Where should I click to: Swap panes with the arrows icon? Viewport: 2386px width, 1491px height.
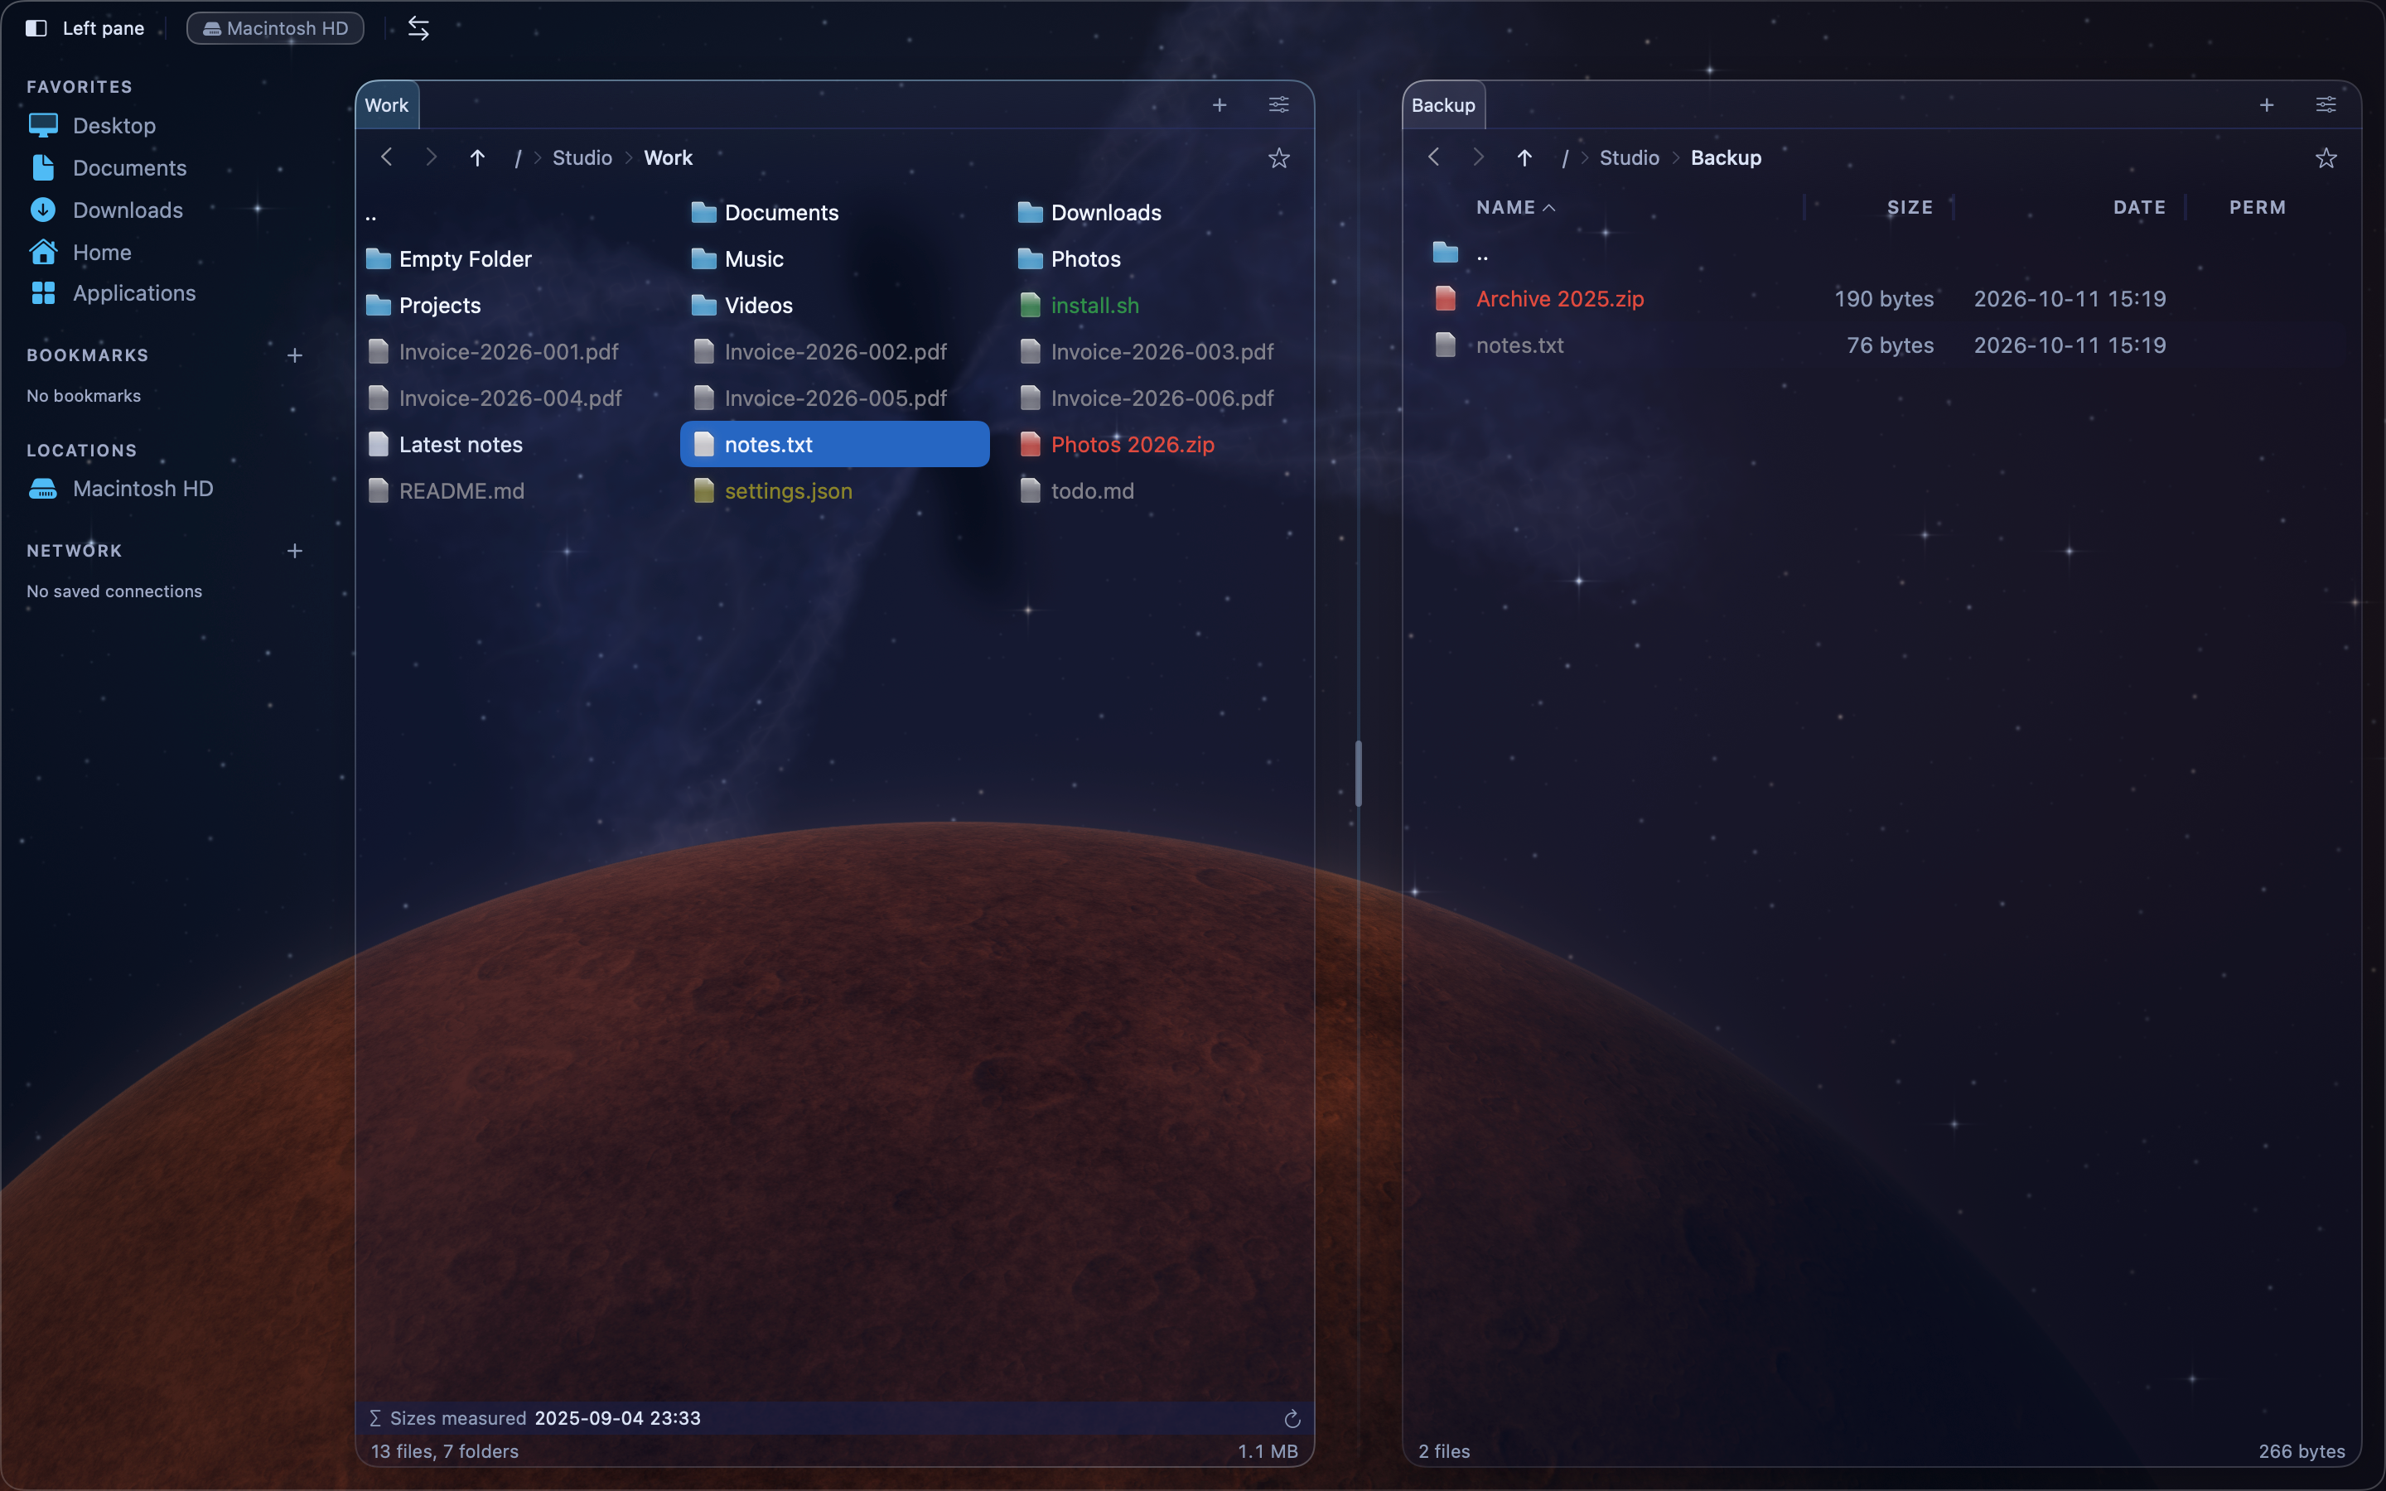coord(418,29)
